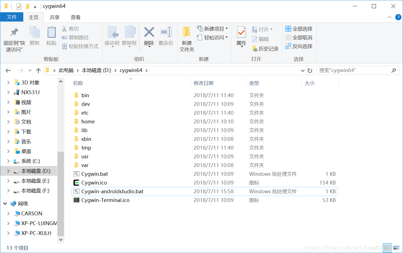Click the Paste (粘贴) ribbon icon
The width and height of the screenshot is (403, 253).
pyautogui.click(x=51, y=32)
